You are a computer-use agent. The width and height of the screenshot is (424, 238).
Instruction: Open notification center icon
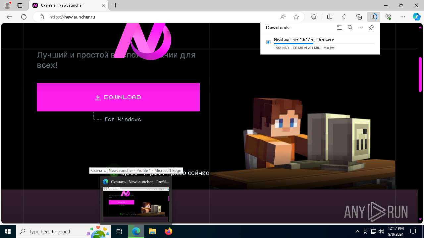tap(413, 231)
